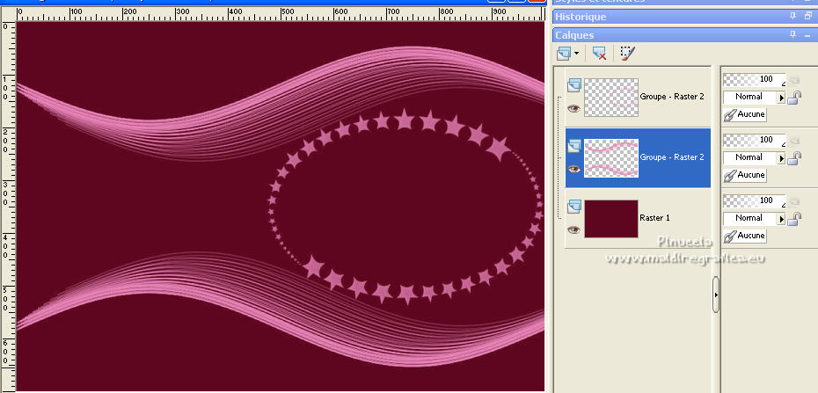Click the highlighted Groupe - Raster 2 layer name

(672, 156)
